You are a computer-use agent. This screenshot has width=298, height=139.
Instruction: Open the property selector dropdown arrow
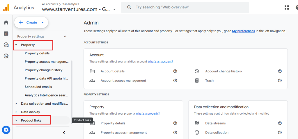point(114,9)
